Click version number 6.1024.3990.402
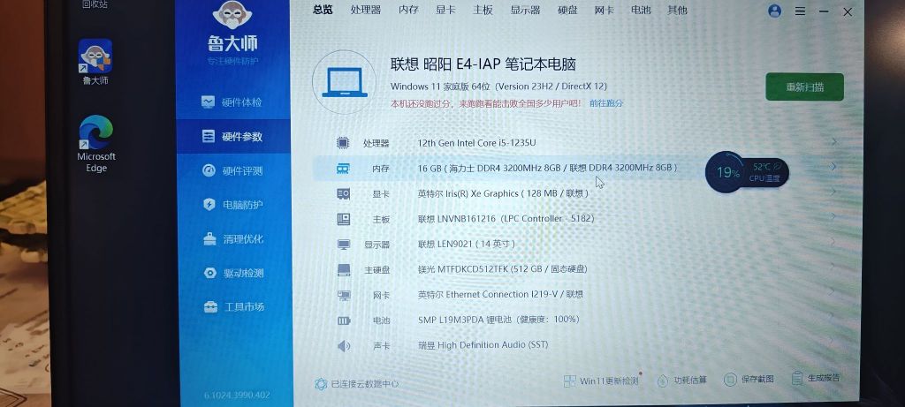The width and height of the screenshot is (905, 407). point(237,396)
